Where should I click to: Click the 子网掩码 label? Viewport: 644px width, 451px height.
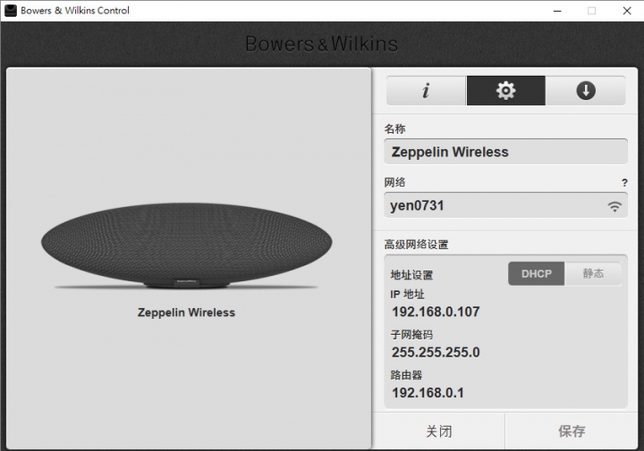point(411,335)
